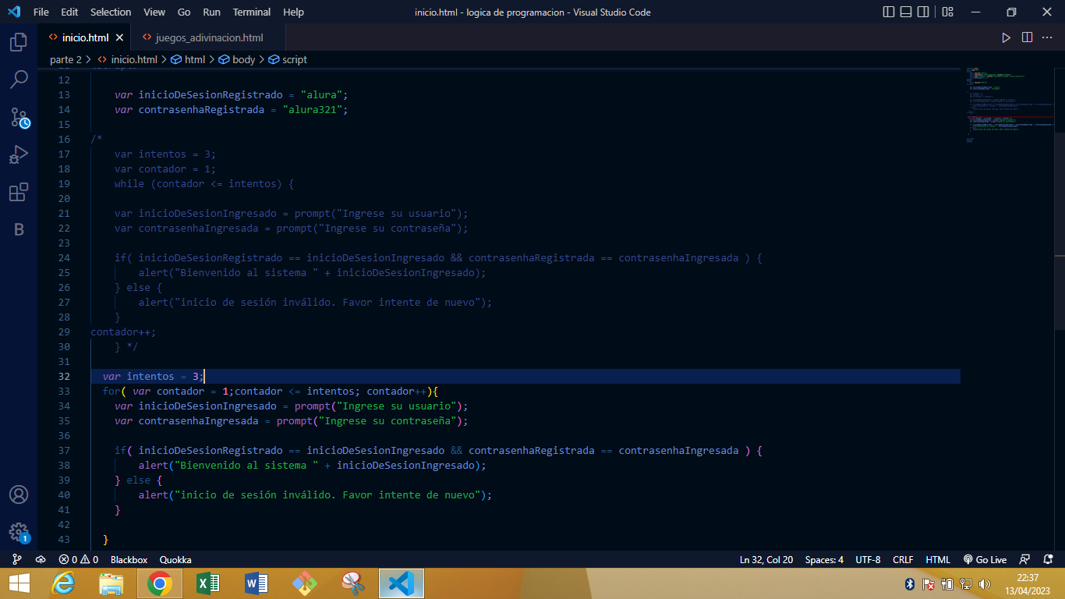
Task: Click the volume icon in system tray
Action: click(984, 583)
